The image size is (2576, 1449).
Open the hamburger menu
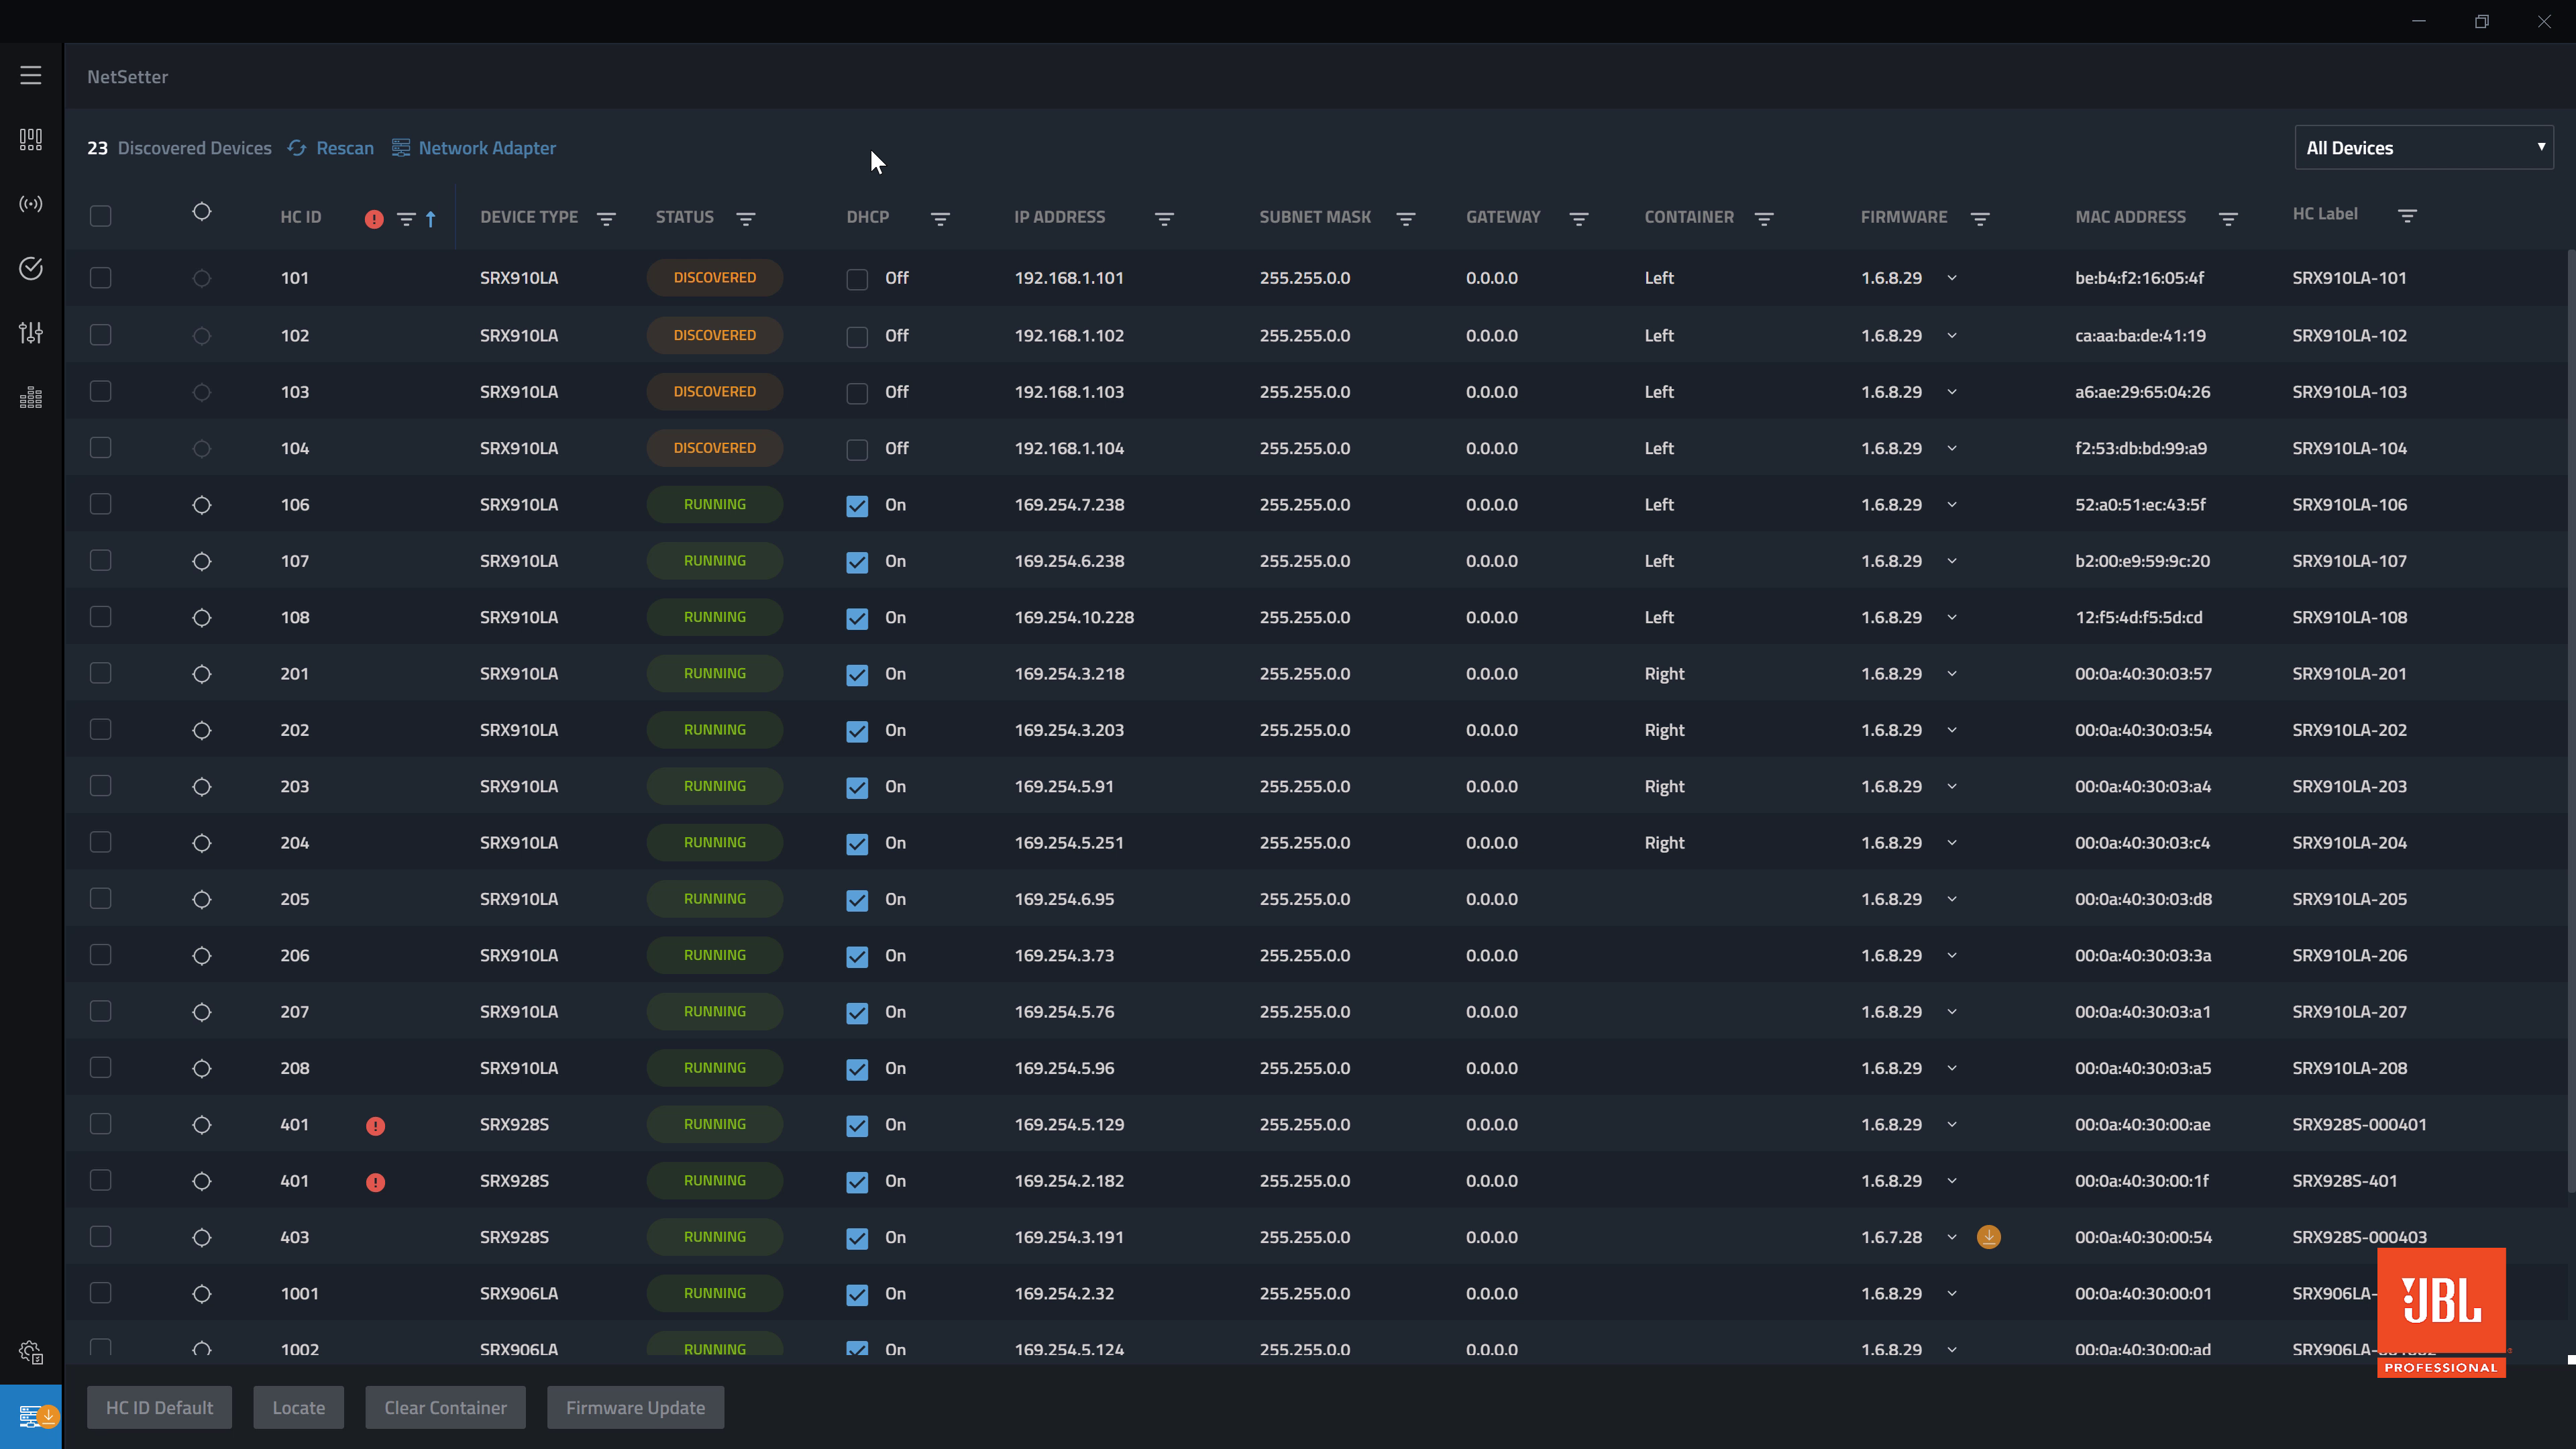pyautogui.click(x=31, y=75)
